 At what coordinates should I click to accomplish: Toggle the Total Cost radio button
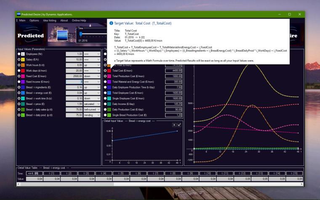tap(105, 71)
